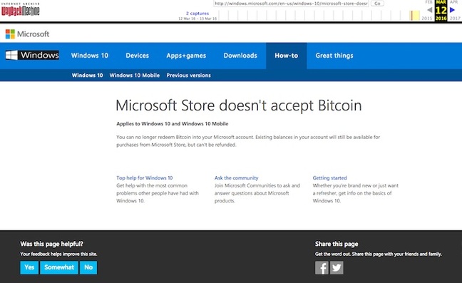Open Top help for Windows 10 link
The width and height of the screenshot is (462, 283).
[144, 178]
